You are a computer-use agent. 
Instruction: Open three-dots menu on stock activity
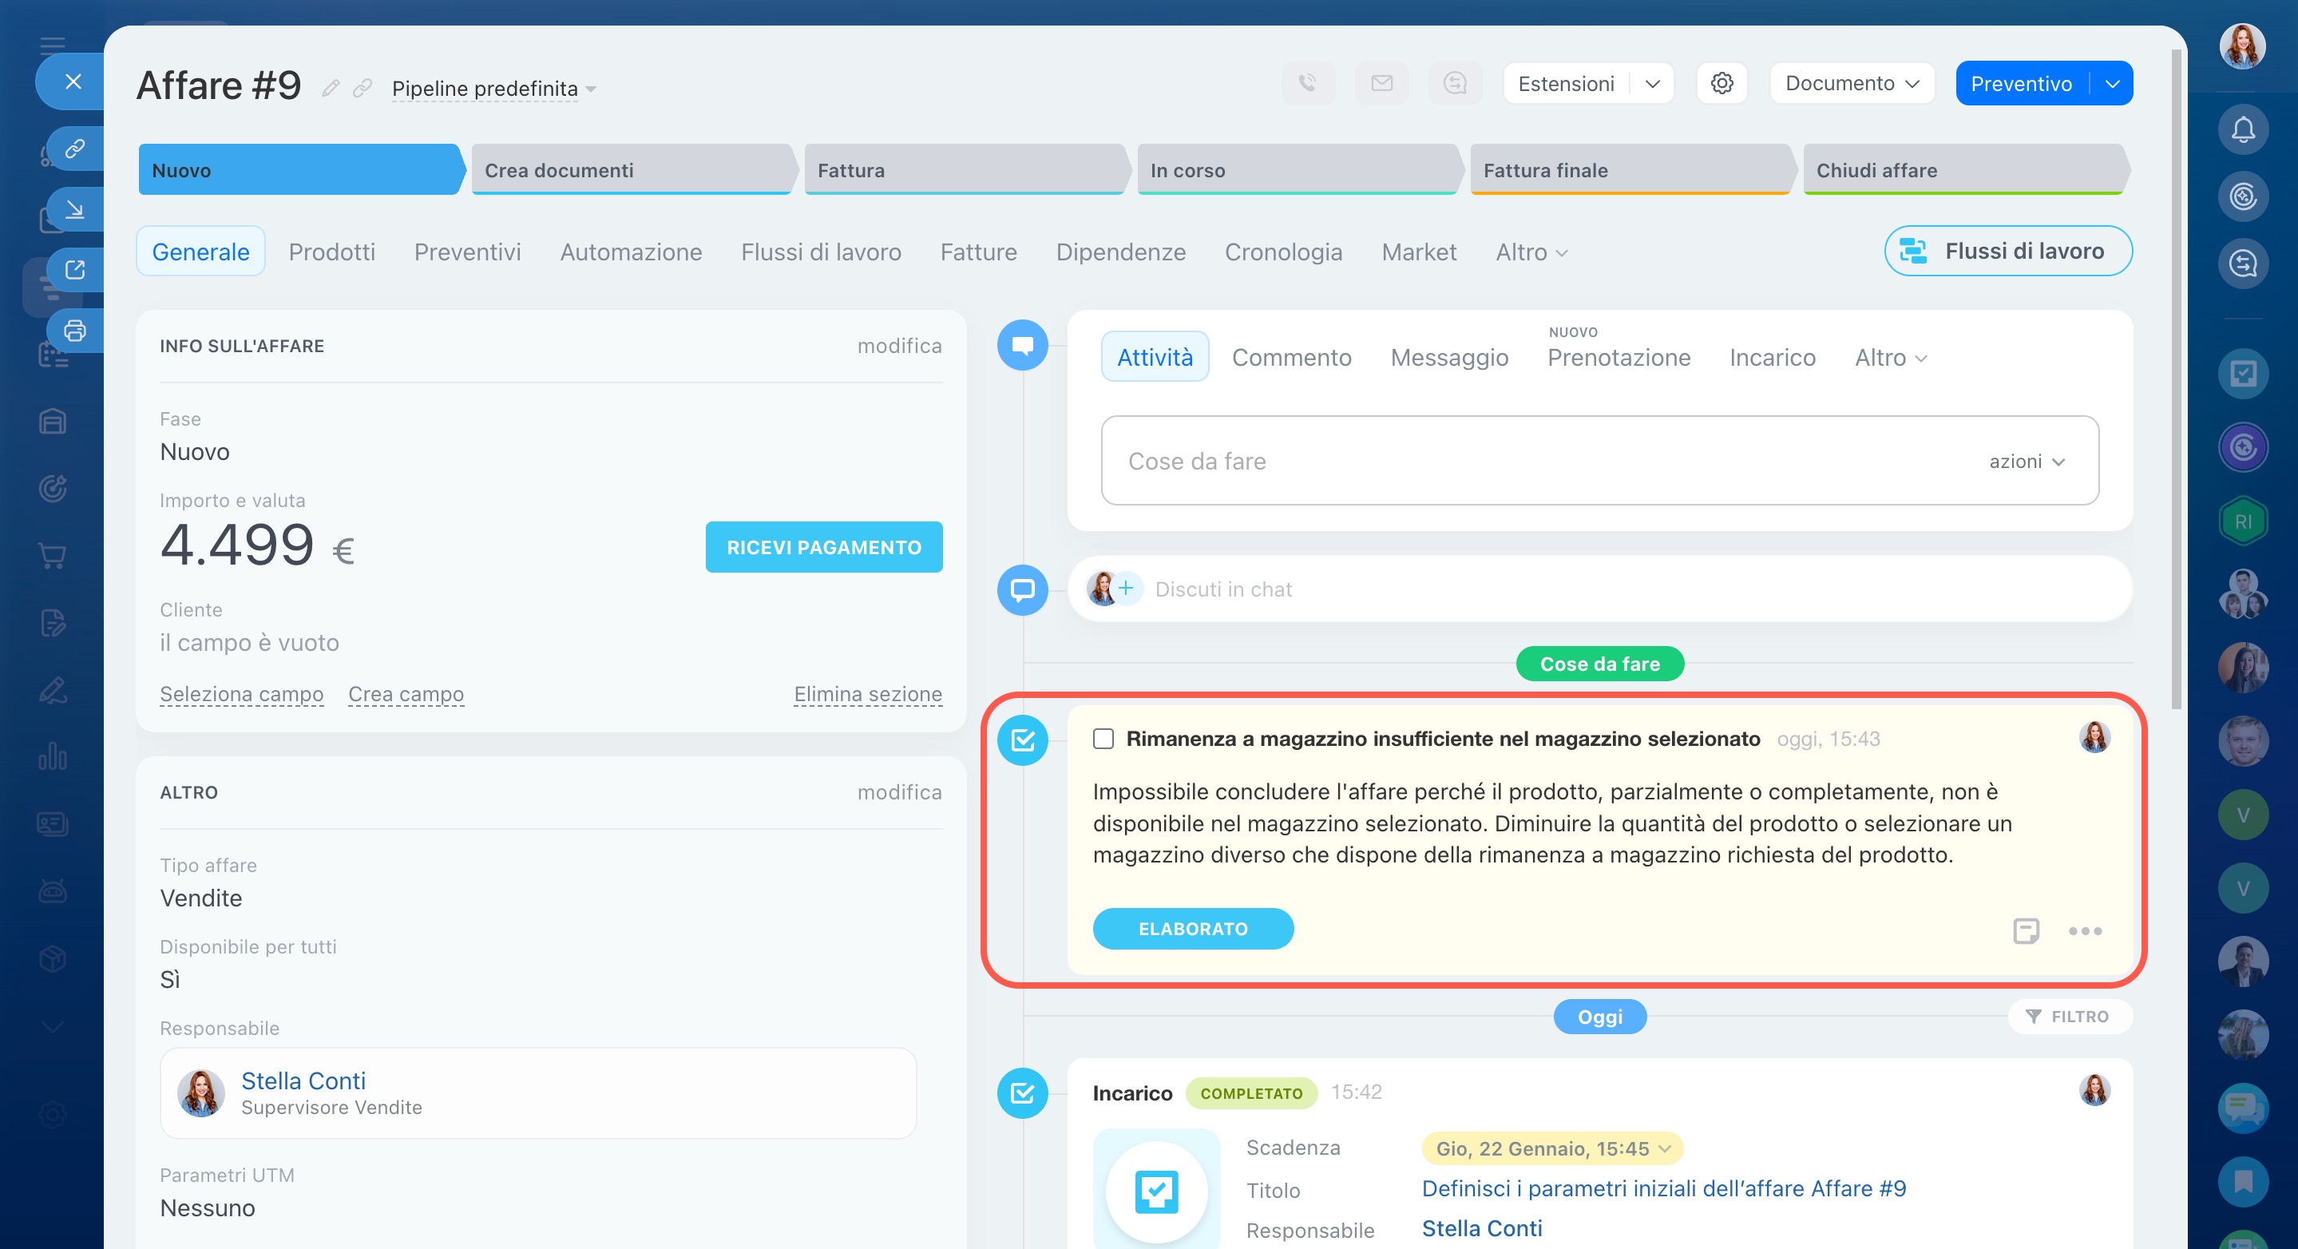(x=2084, y=930)
